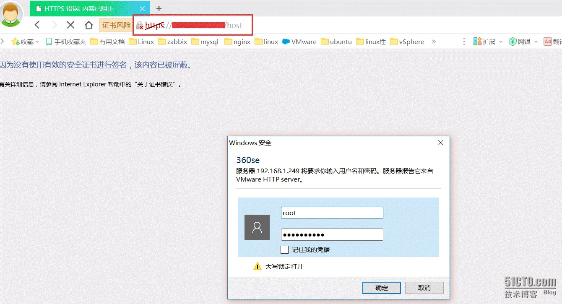This screenshot has height=304, width=562.
Task: Open the linux性 bookmark folder
Action: 371,42
